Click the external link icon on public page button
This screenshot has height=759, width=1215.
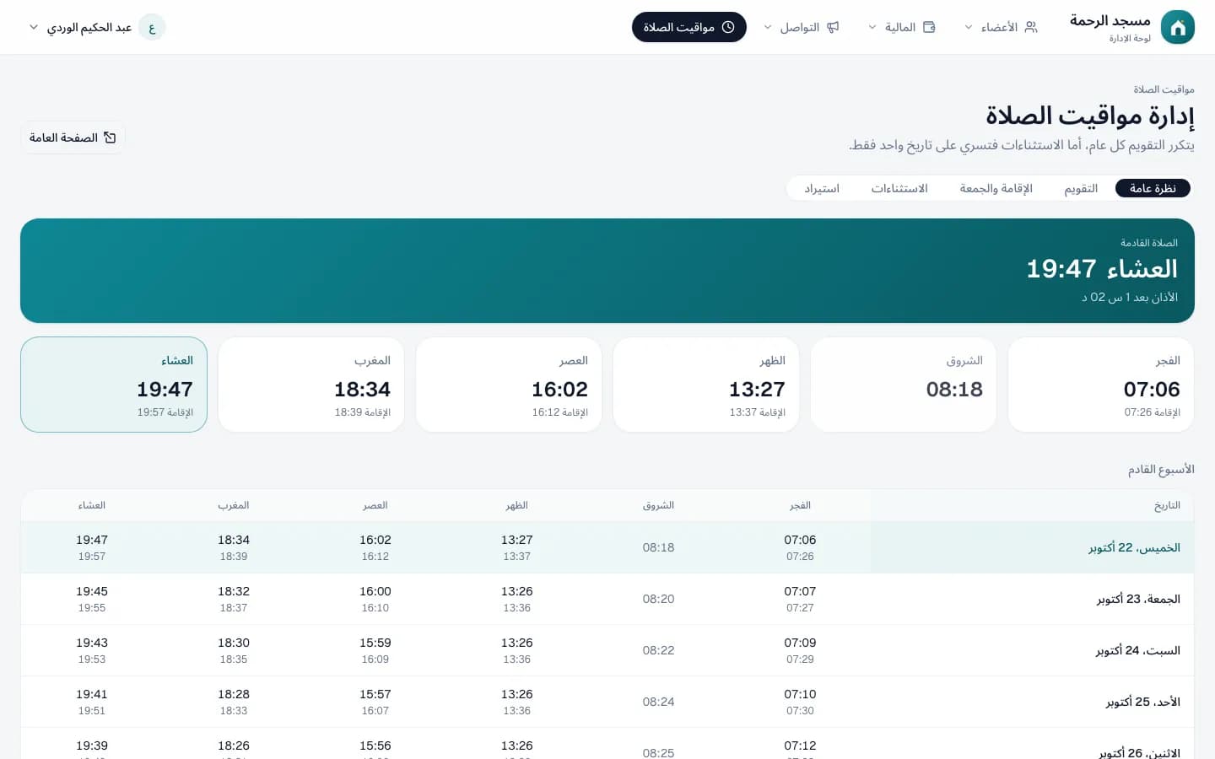110,137
